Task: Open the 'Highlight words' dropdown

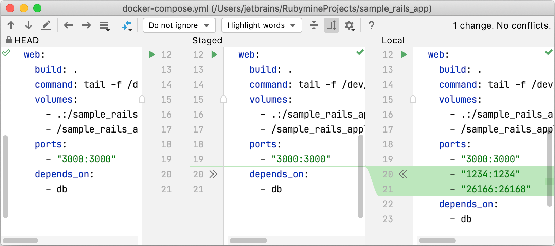Action: 262,25
